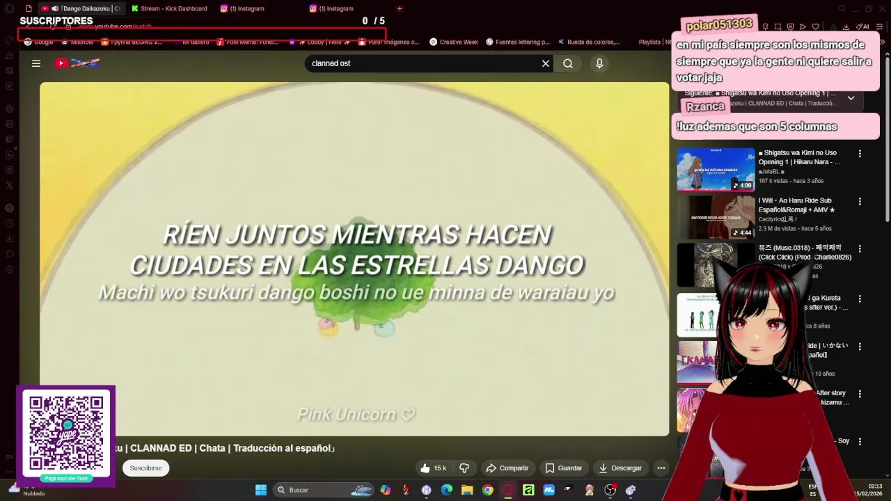891x501 pixels.
Task: Expand the Siguiente playlist panel chevron
Action: click(851, 98)
